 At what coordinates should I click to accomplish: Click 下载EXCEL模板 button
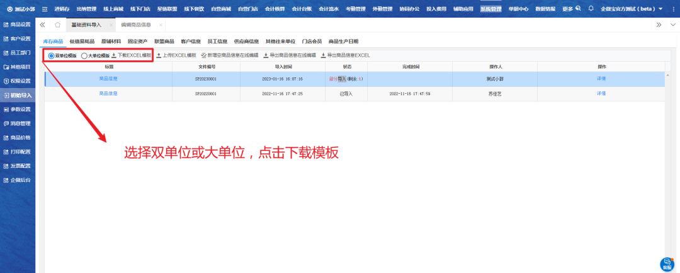[x=132, y=55]
